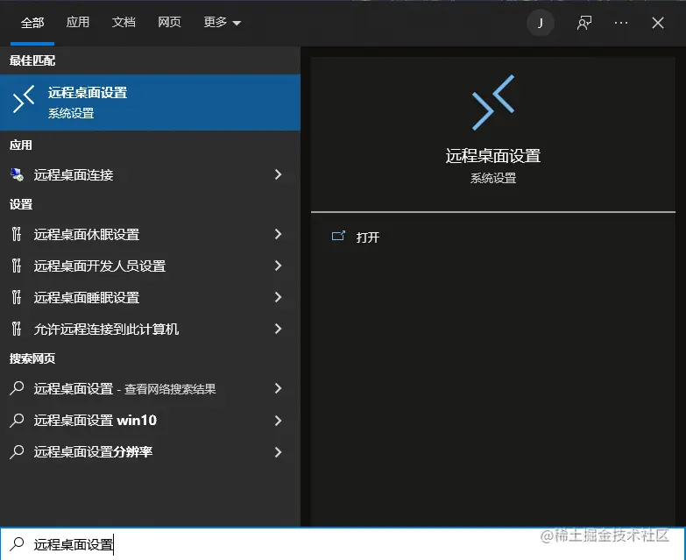Click 打开 in the preview pane
This screenshot has height=560, width=686.
pyautogui.click(x=367, y=237)
